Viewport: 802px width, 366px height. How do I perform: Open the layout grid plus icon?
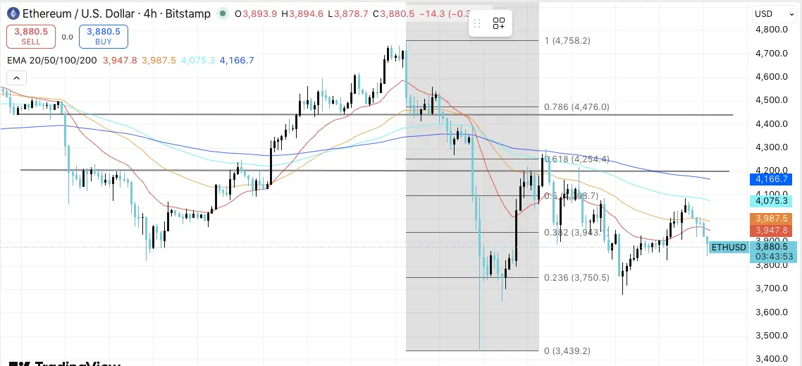click(499, 23)
